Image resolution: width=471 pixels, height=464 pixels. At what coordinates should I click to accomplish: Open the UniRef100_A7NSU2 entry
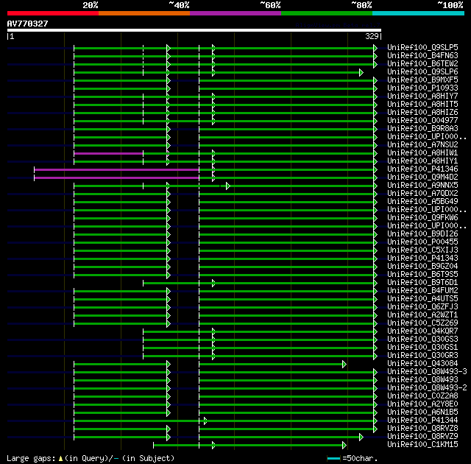point(422,145)
